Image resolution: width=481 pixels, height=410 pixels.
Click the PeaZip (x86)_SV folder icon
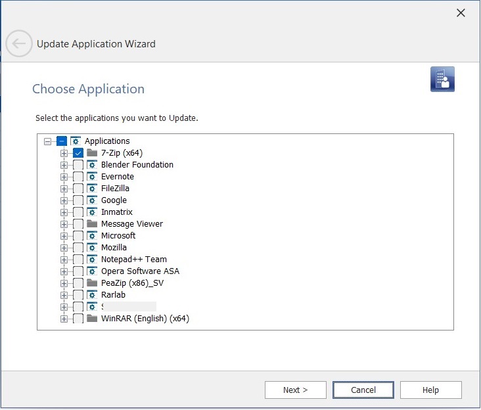pyautogui.click(x=92, y=283)
